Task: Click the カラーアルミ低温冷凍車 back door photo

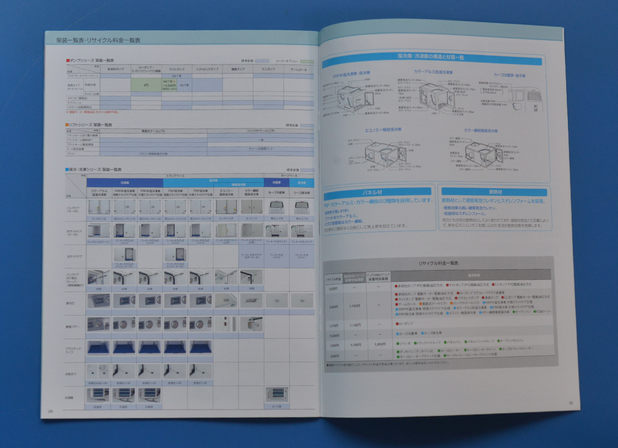Action: (98, 208)
